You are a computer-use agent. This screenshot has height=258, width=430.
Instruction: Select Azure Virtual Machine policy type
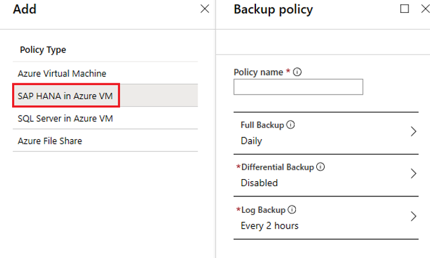tap(62, 73)
